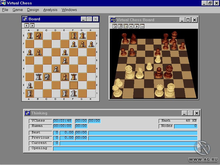The image size is (220, 165).
Task: Select the gold knight on B8
Action: point(38,35)
